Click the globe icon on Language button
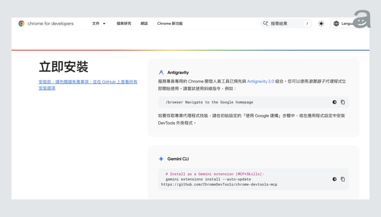This screenshot has width=381, height=217. point(336,24)
